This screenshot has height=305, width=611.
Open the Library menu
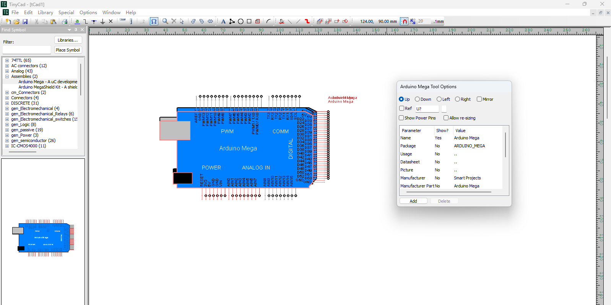click(x=45, y=13)
